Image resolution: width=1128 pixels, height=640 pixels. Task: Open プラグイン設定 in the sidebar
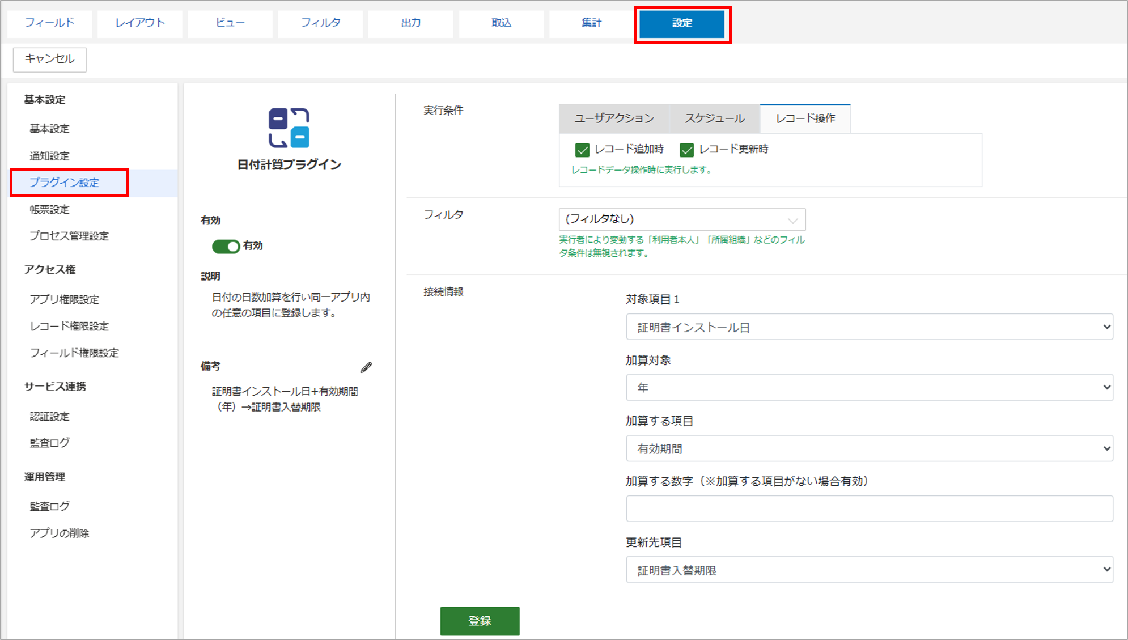64,183
